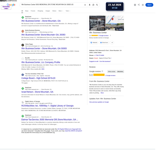The height and width of the screenshot is (150, 157).
Task: Click Write a review button
Action: (x=111, y=72)
